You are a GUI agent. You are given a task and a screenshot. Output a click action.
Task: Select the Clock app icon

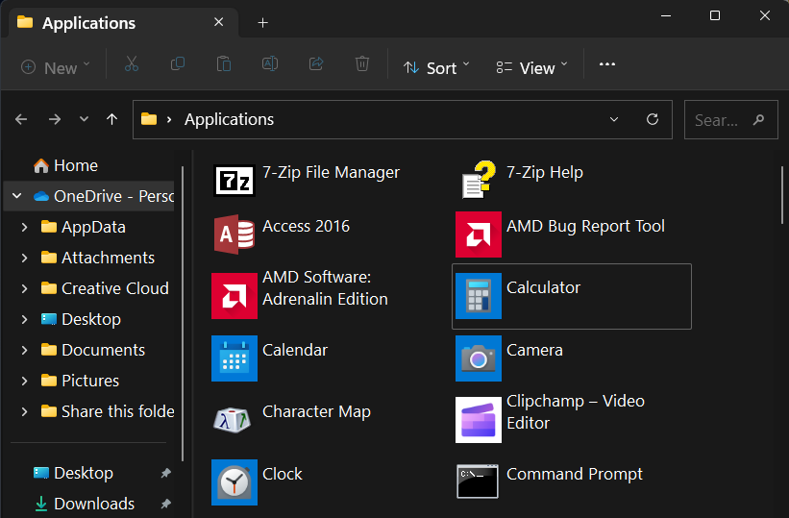tap(234, 481)
